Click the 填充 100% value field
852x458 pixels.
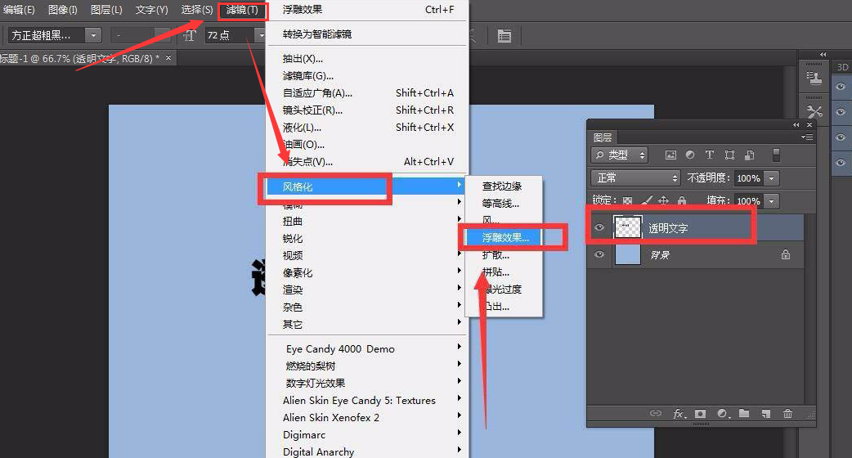(748, 201)
